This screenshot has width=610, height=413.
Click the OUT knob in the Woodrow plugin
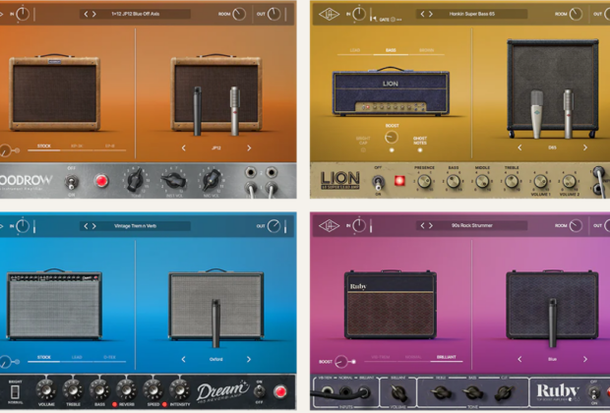point(274,14)
